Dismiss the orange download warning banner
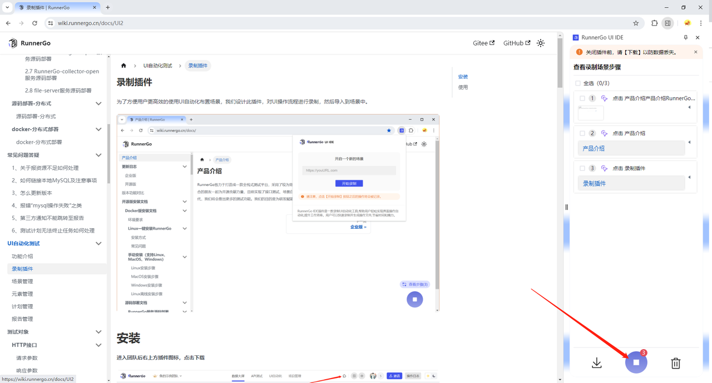Image resolution: width=712 pixels, height=383 pixels. [695, 52]
